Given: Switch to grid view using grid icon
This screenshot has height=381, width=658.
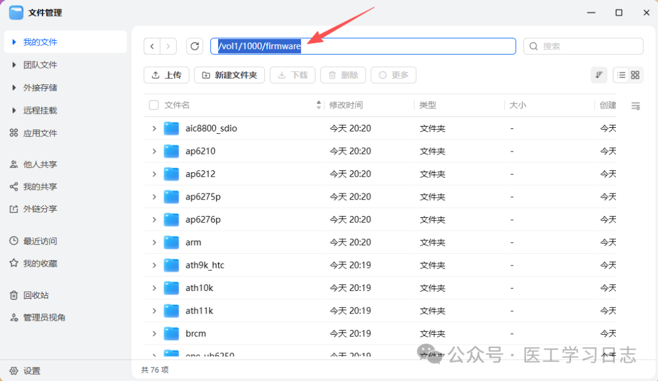Looking at the screenshot, I should 634,74.
